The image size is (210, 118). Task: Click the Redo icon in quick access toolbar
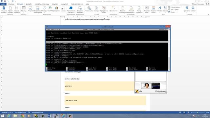12,1
